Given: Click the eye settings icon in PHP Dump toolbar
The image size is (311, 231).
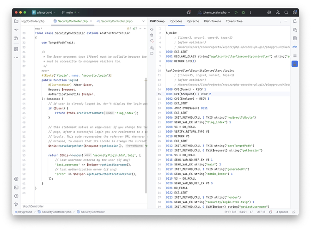Looking at the screenshot, I should 152,48.
